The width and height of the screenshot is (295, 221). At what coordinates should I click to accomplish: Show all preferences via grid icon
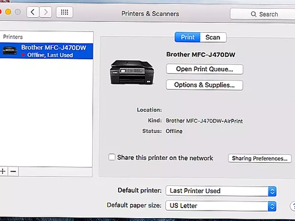[65, 12]
